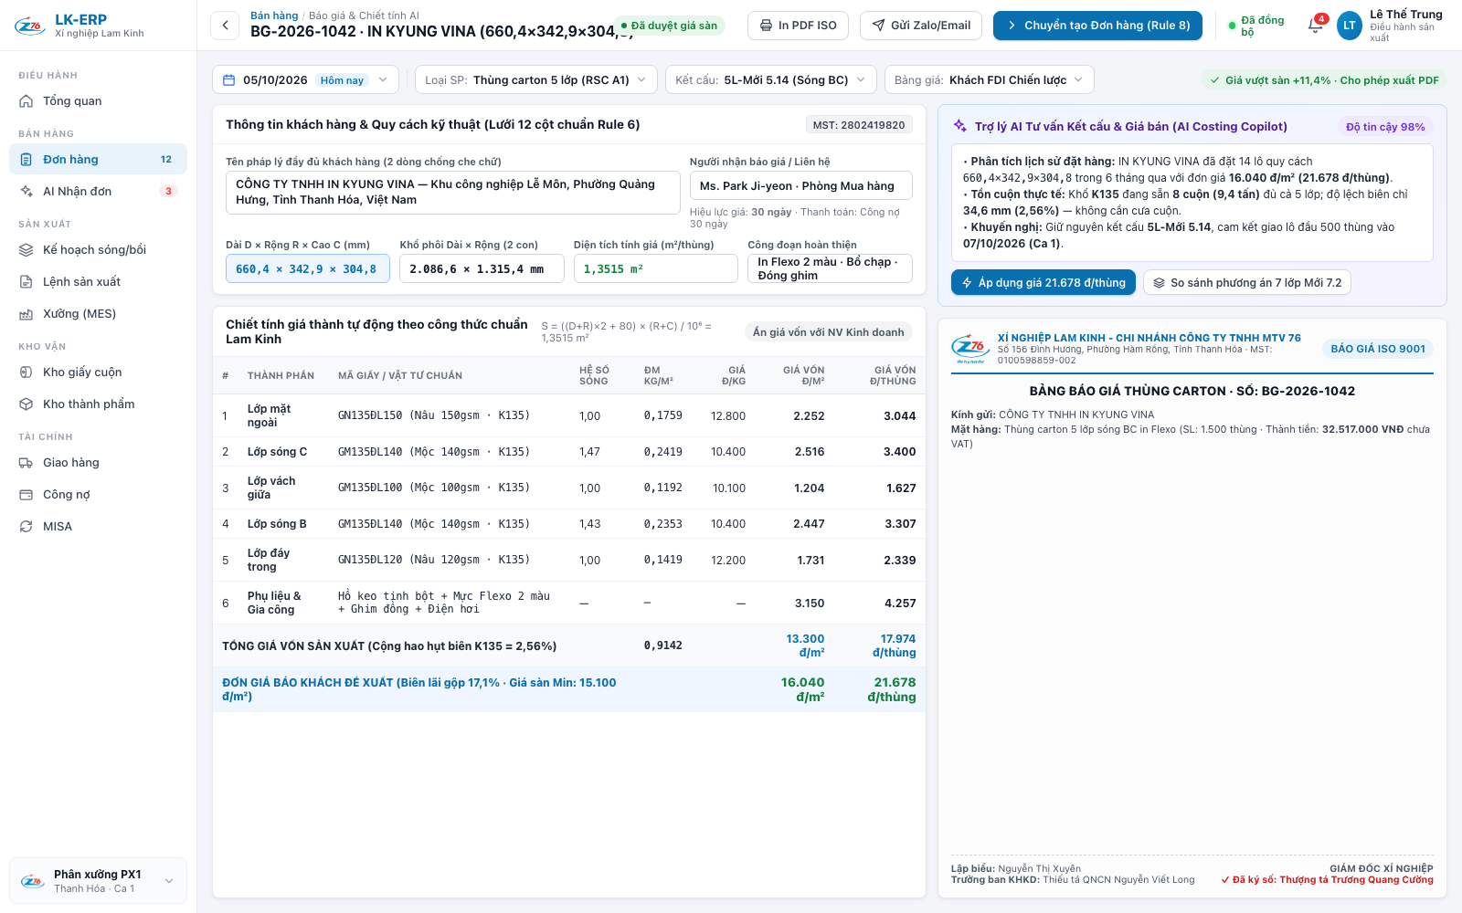The image size is (1462, 913).
Task: Open Đơn hàng section
Action: (98, 159)
